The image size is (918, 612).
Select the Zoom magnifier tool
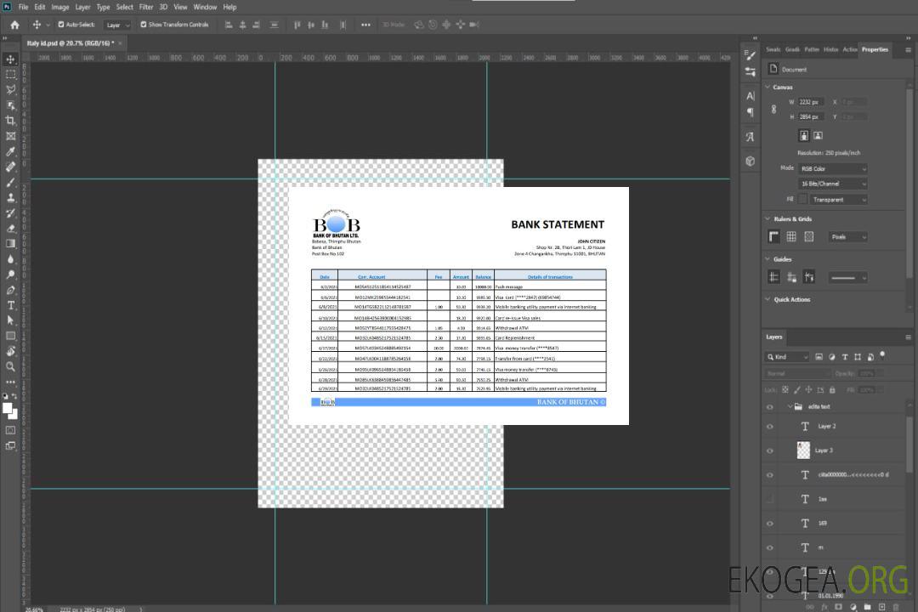[x=10, y=366]
